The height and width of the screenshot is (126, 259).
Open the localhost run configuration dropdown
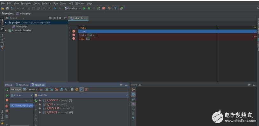(x=73, y=8)
